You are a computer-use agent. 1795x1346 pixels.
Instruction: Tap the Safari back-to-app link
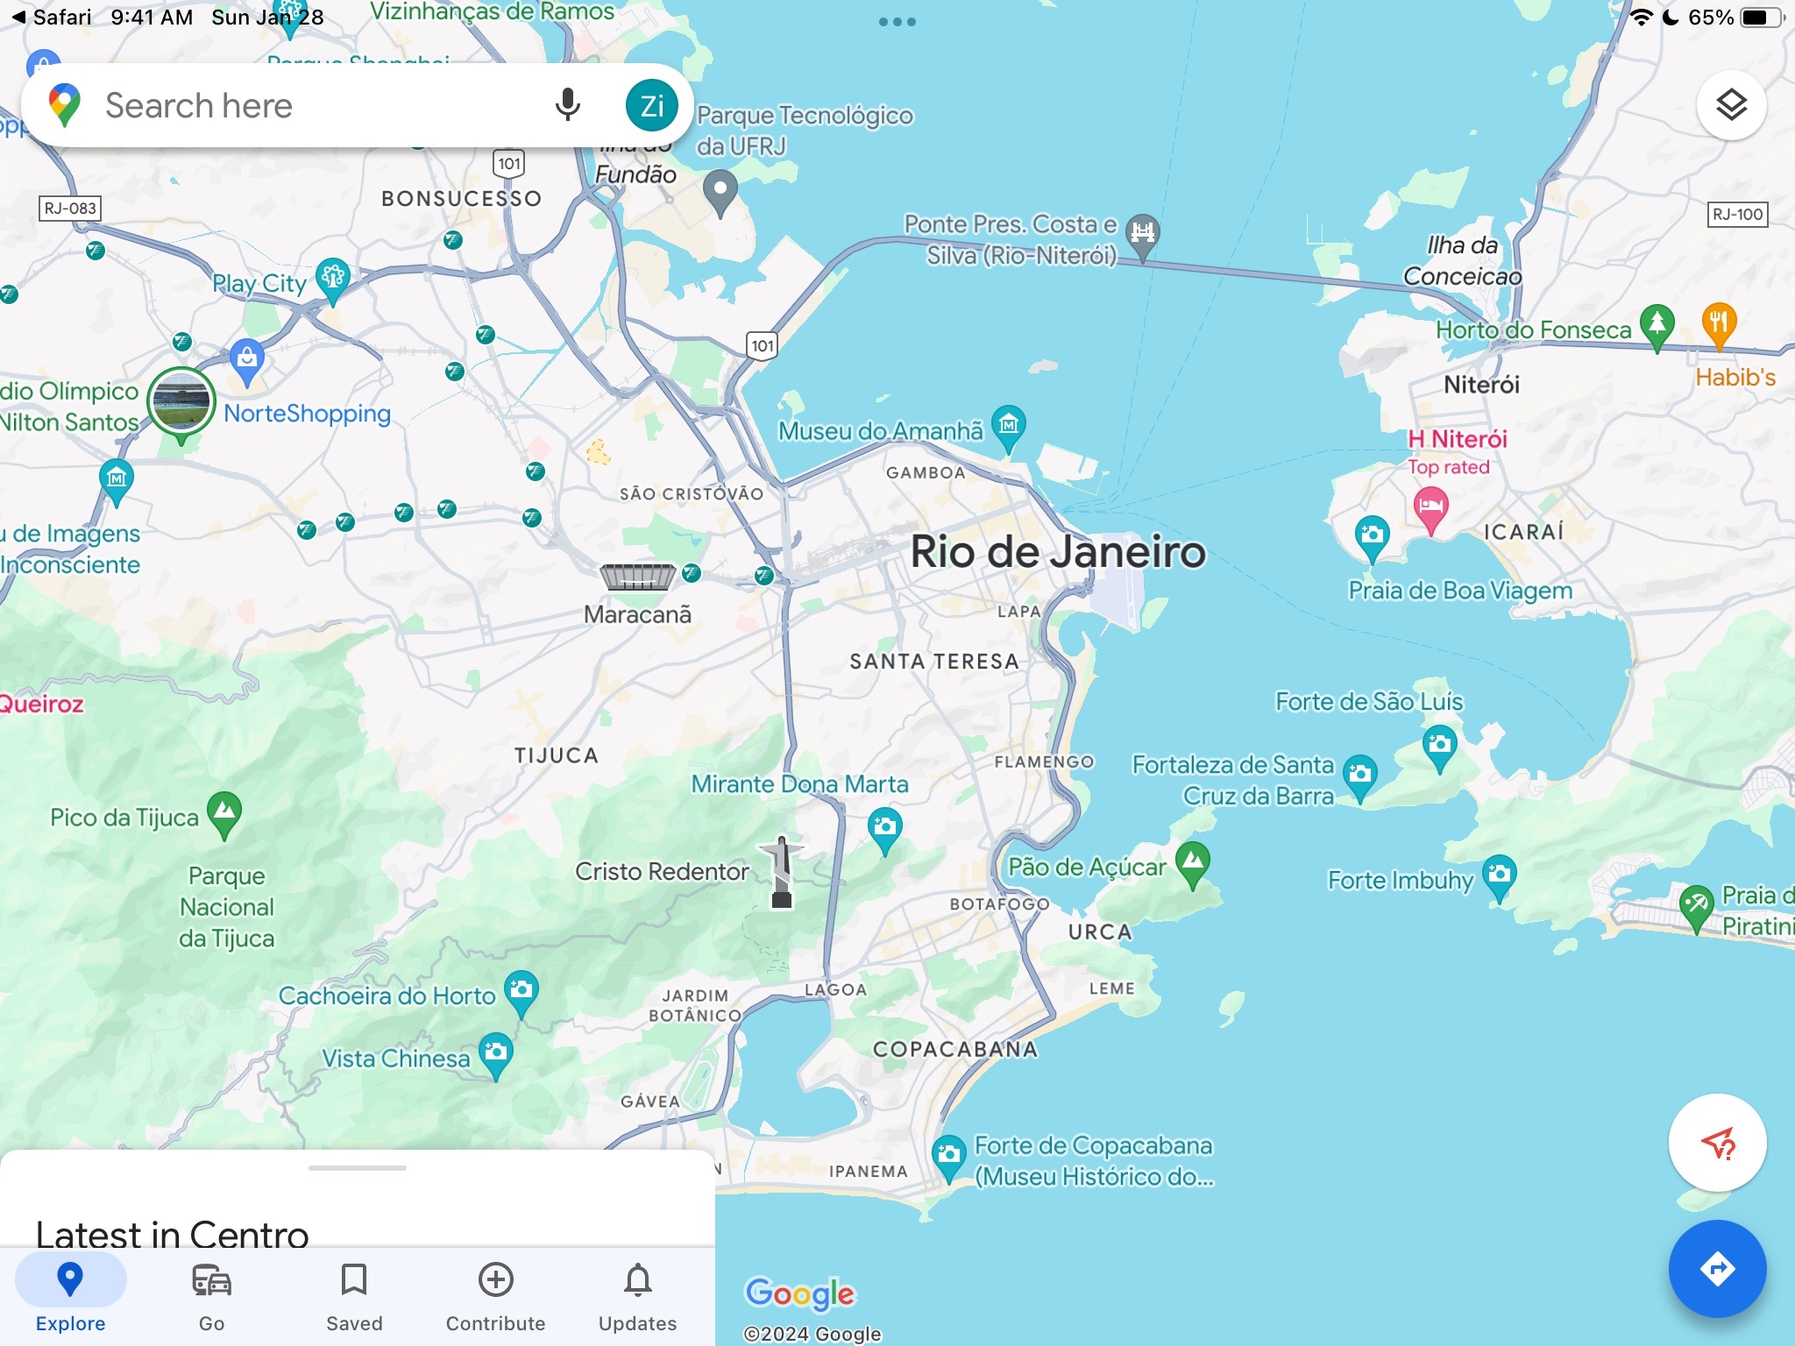point(51,18)
